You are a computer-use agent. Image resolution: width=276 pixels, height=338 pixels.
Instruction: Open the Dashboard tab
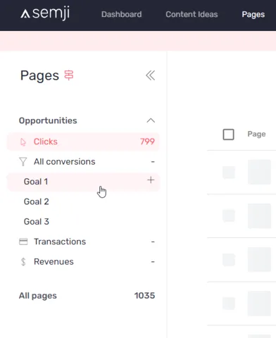(x=122, y=14)
